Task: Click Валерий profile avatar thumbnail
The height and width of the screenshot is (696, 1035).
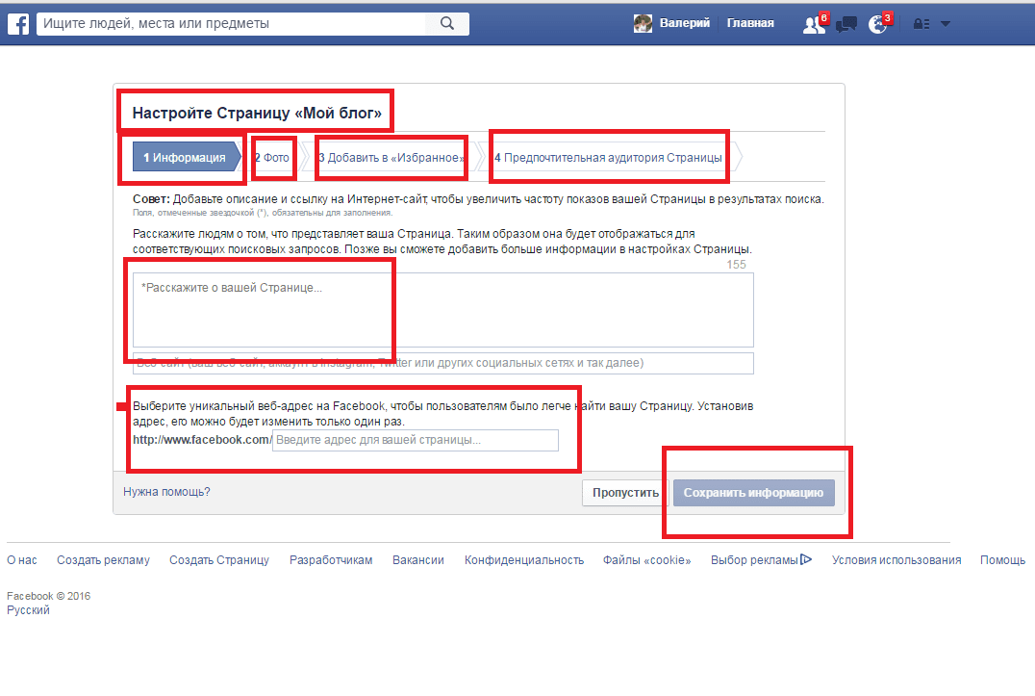Action: coord(643,23)
